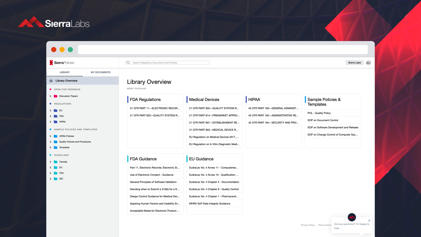The height and width of the screenshot is (237, 421).
Task: Open the Privacy Policy link
Action: 308,225
